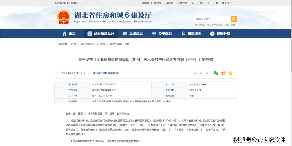Go to 首页 in breadcrumb
Screen dimensions: 292x146
coord(74,44)
